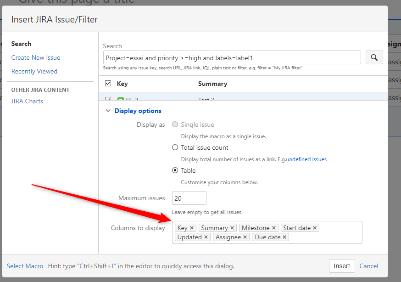Open the Recently Viewed section
Viewport: 401px width, 282px height.
(34, 71)
